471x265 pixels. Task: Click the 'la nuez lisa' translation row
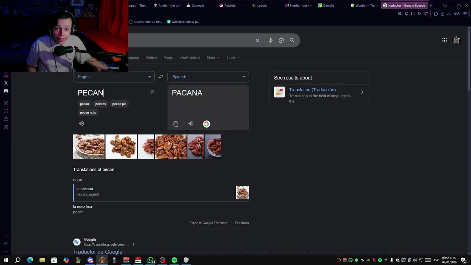[x=161, y=209]
